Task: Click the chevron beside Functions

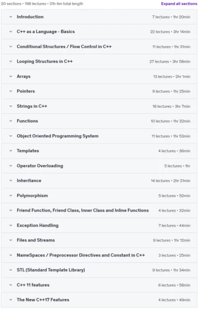Action: pyautogui.click(x=10, y=121)
